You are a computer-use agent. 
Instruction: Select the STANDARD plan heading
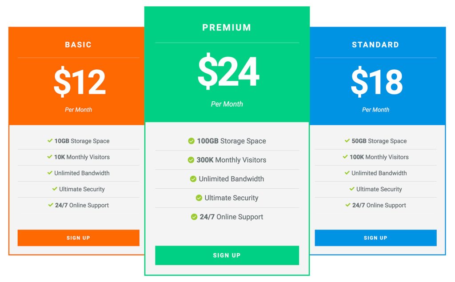(x=375, y=45)
